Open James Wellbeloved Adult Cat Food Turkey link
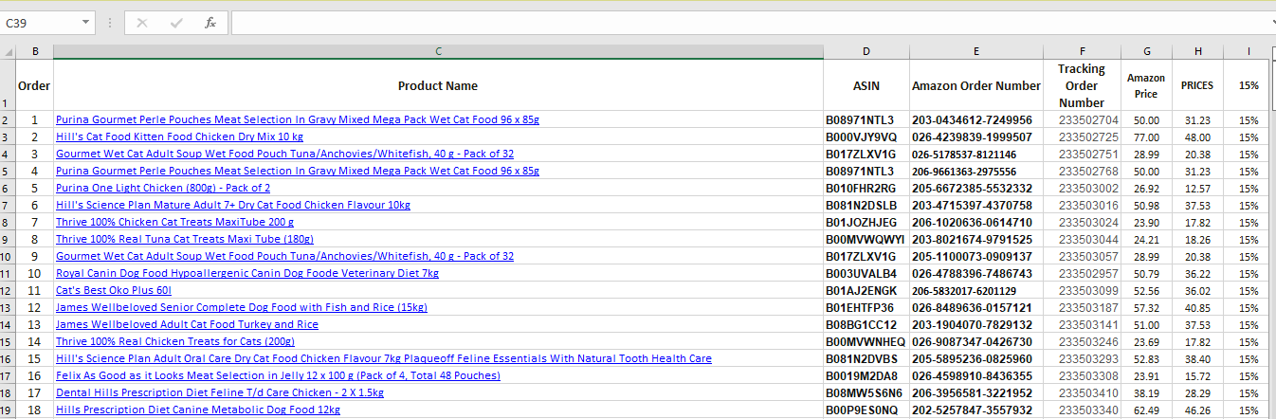The image size is (1276, 419). pyautogui.click(x=187, y=324)
